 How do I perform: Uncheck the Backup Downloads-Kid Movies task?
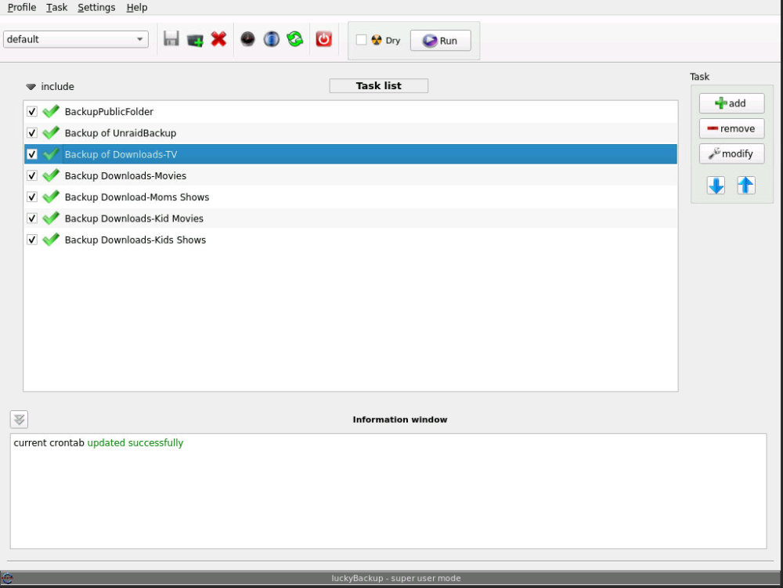32,218
